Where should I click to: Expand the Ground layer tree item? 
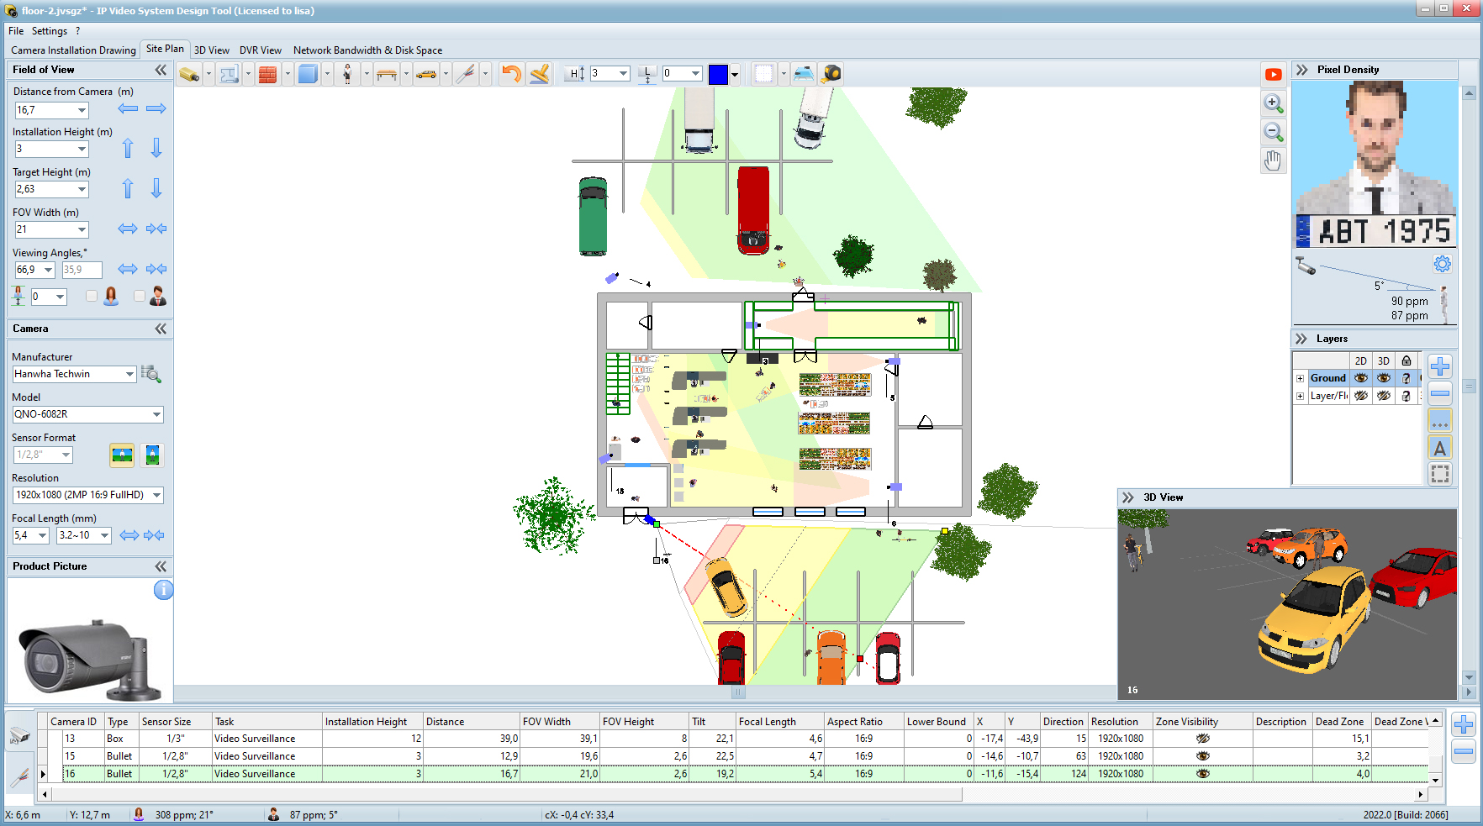[x=1300, y=377]
